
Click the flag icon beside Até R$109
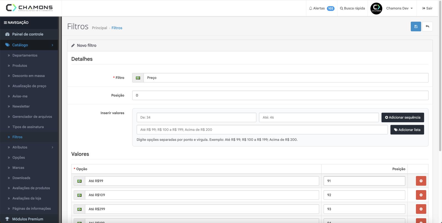coord(80,195)
